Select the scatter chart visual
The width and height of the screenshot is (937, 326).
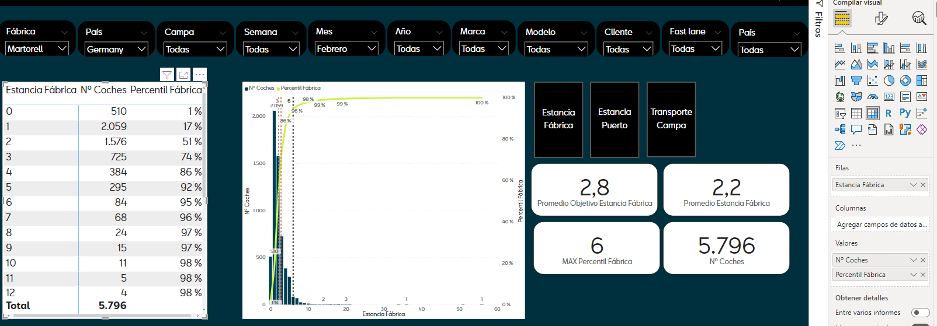[873, 80]
